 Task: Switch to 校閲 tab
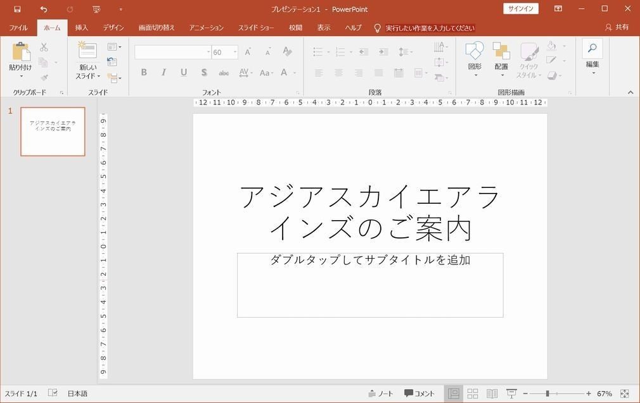(x=295, y=28)
